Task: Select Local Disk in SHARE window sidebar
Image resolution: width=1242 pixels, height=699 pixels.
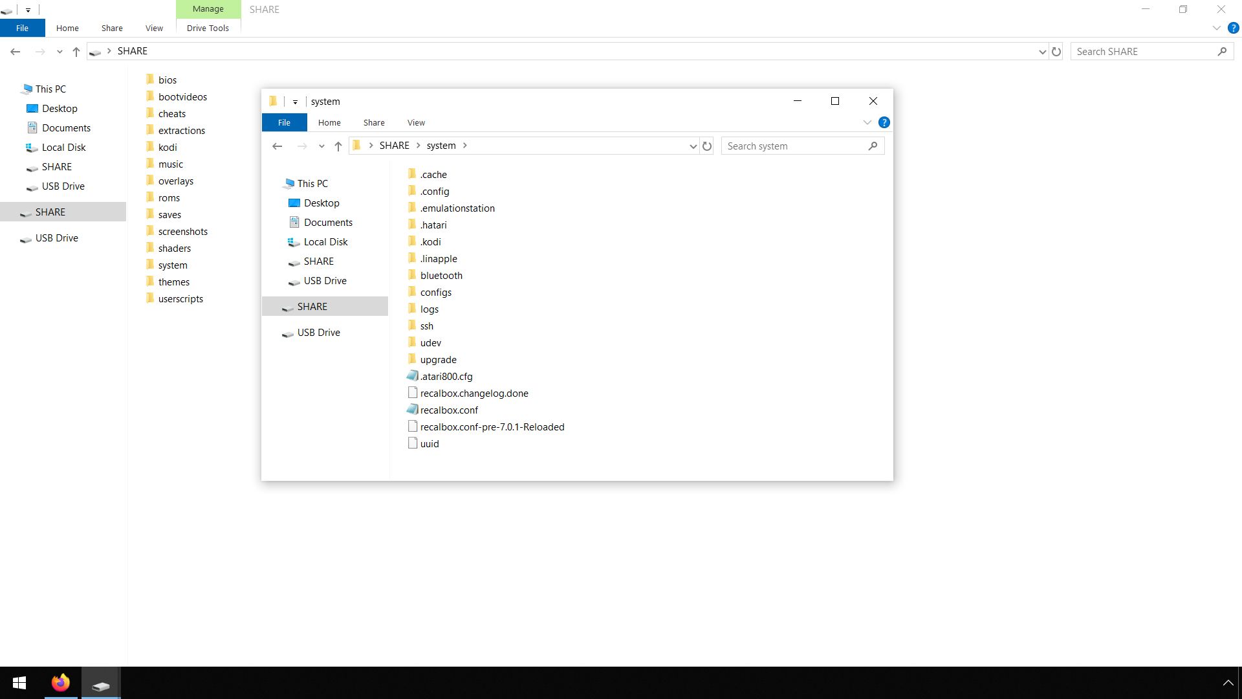Action: (63, 147)
